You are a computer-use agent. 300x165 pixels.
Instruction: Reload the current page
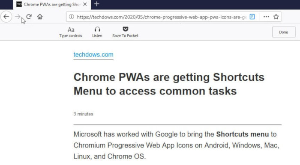pos(29,17)
